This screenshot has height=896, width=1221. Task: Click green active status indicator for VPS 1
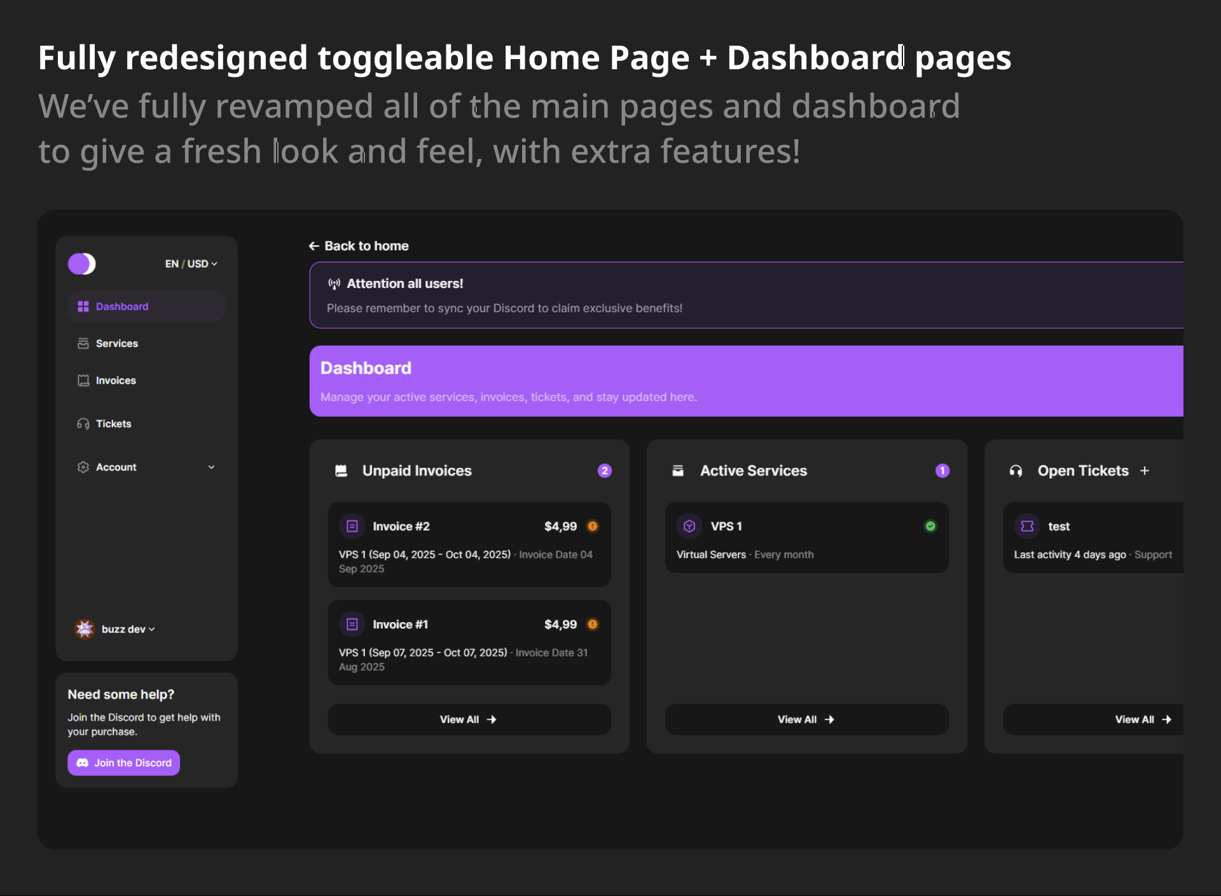point(930,526)
